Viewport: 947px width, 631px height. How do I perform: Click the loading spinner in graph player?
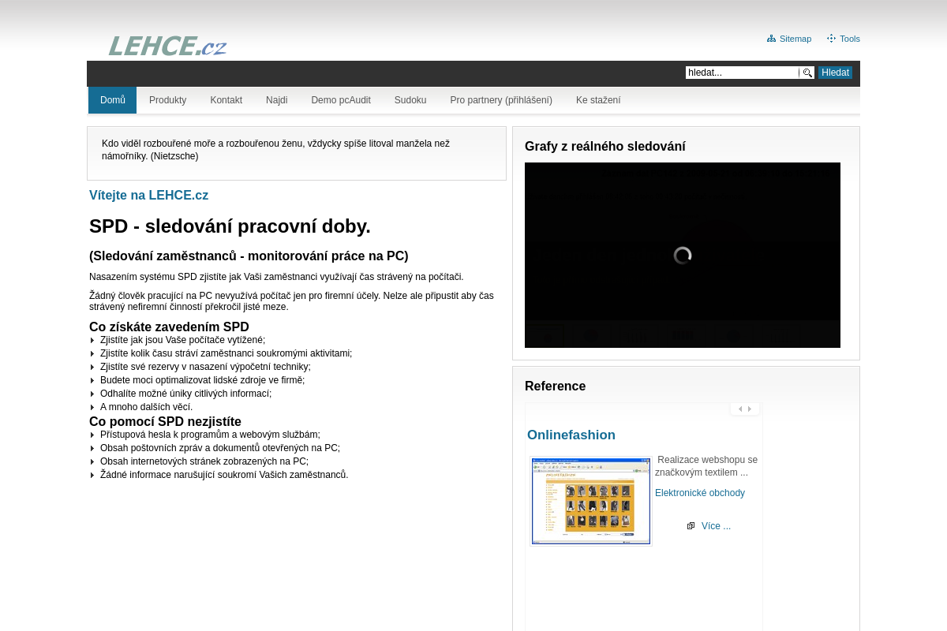click(683, 256)
